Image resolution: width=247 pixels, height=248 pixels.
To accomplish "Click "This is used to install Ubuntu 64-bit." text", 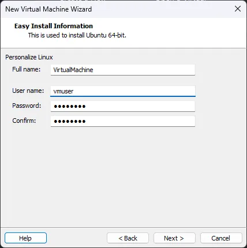I will pos(77,35).
